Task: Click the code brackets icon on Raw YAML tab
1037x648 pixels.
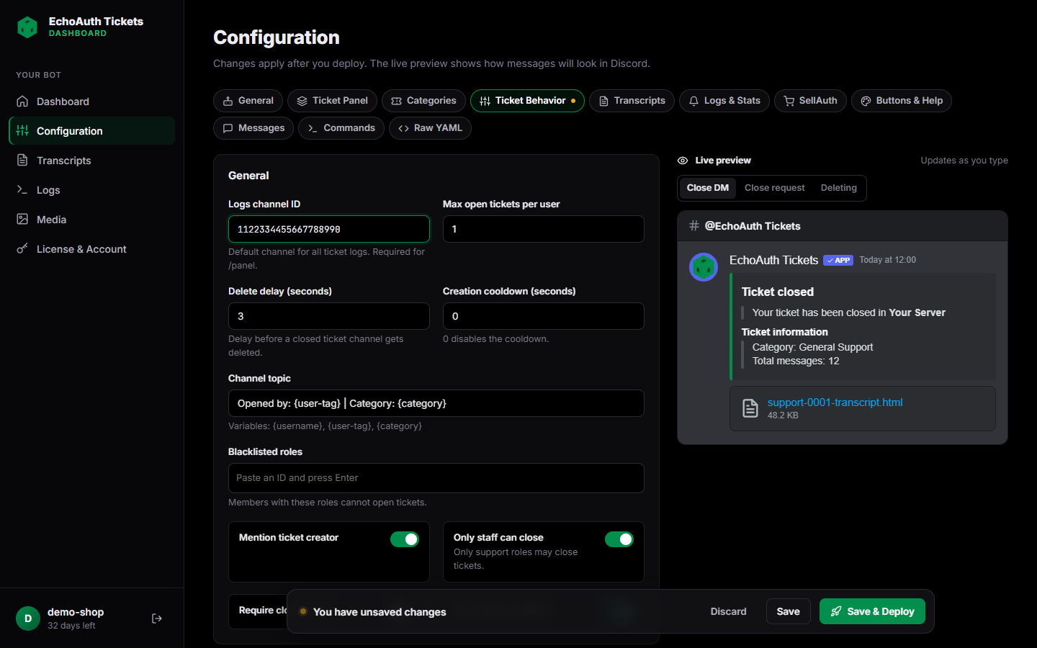Action: [403, 128]
